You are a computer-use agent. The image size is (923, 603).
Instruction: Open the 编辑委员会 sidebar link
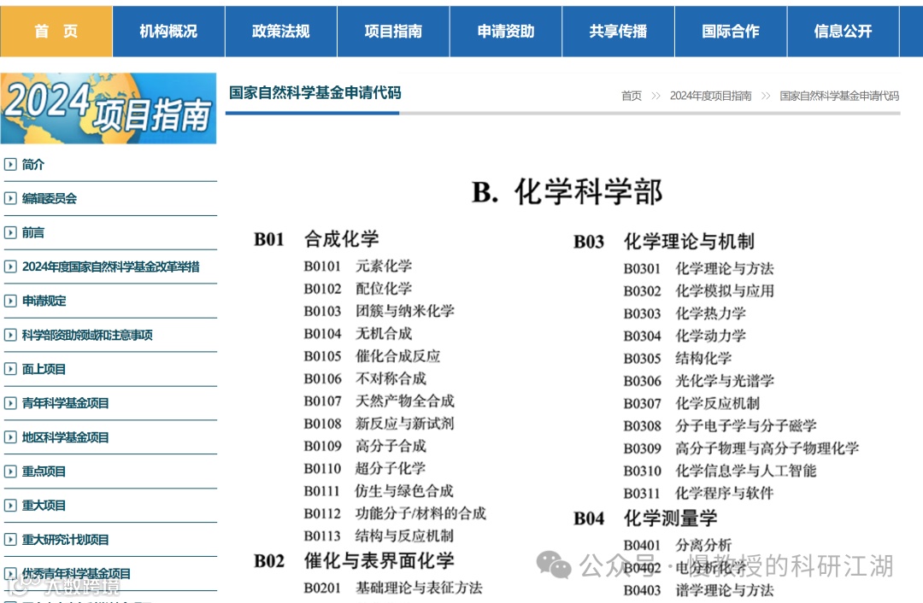[50, 198]
